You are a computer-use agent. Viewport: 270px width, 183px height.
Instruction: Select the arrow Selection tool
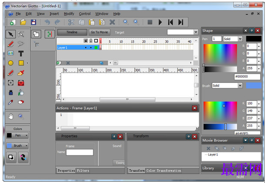pos(10,34)
